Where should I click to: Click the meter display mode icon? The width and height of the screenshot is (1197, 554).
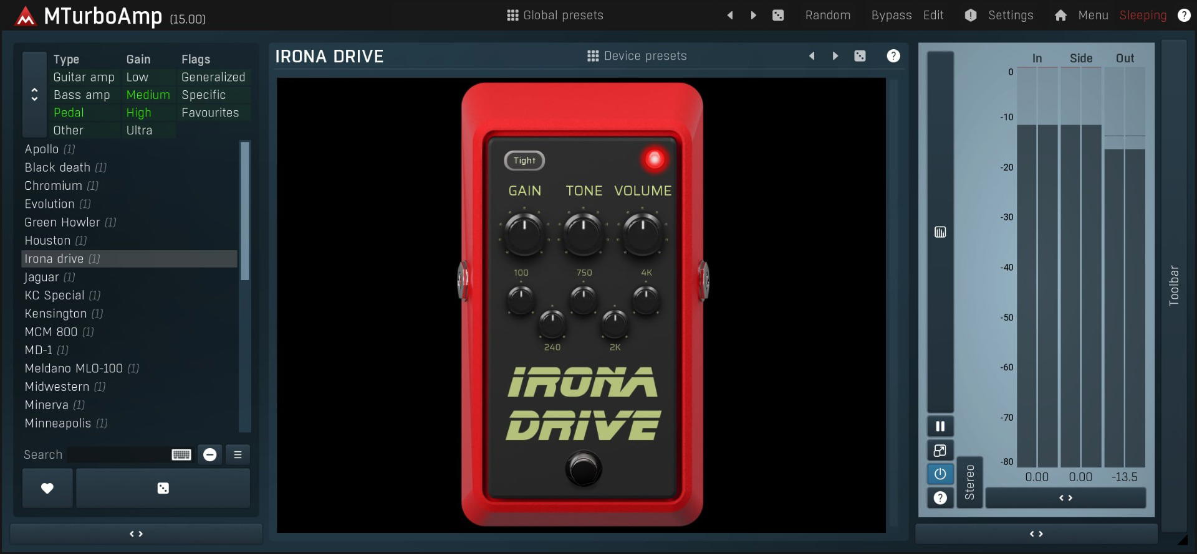click(x=940, y=232)
